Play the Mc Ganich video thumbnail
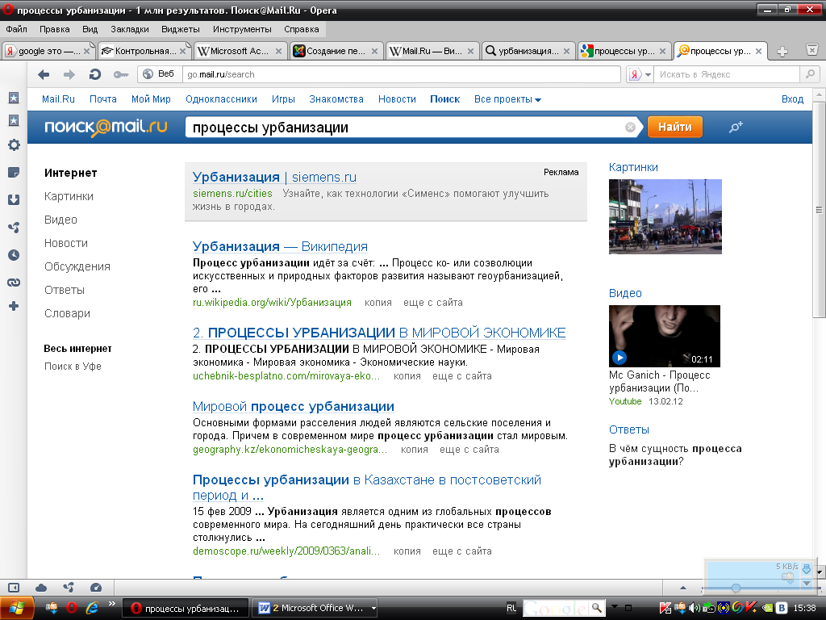 click(x=665, y=336)
